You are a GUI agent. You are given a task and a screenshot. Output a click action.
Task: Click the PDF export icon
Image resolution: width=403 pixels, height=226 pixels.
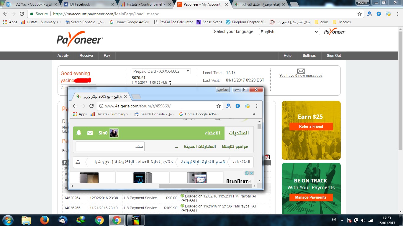267,157
